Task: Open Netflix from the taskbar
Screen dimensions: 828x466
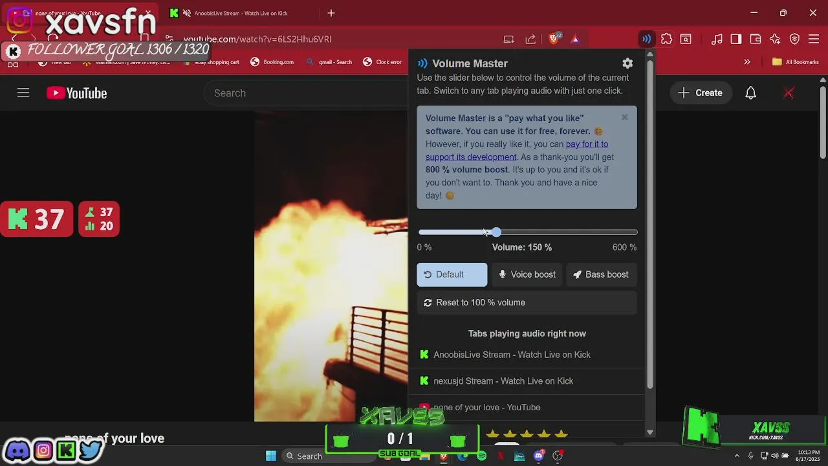Action: pos(500,456)
